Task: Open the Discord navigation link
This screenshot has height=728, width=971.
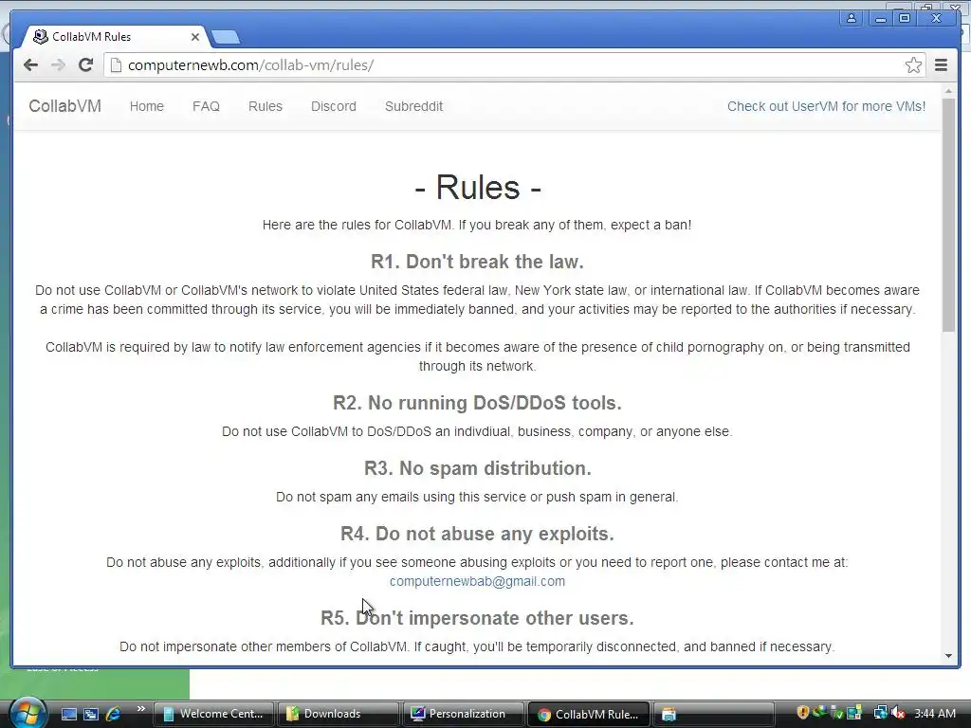Action: [x=334, y=106]
